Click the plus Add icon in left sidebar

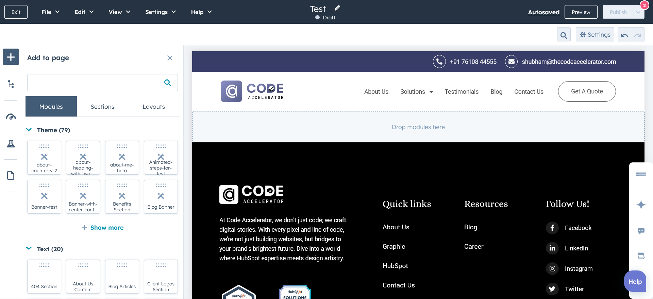11,57
